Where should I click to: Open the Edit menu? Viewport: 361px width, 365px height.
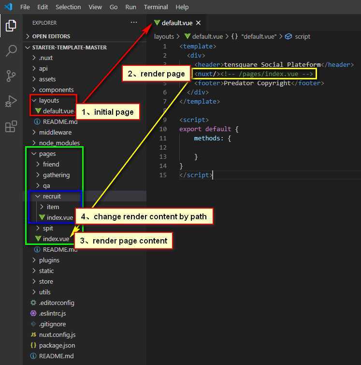click(43, 7)
